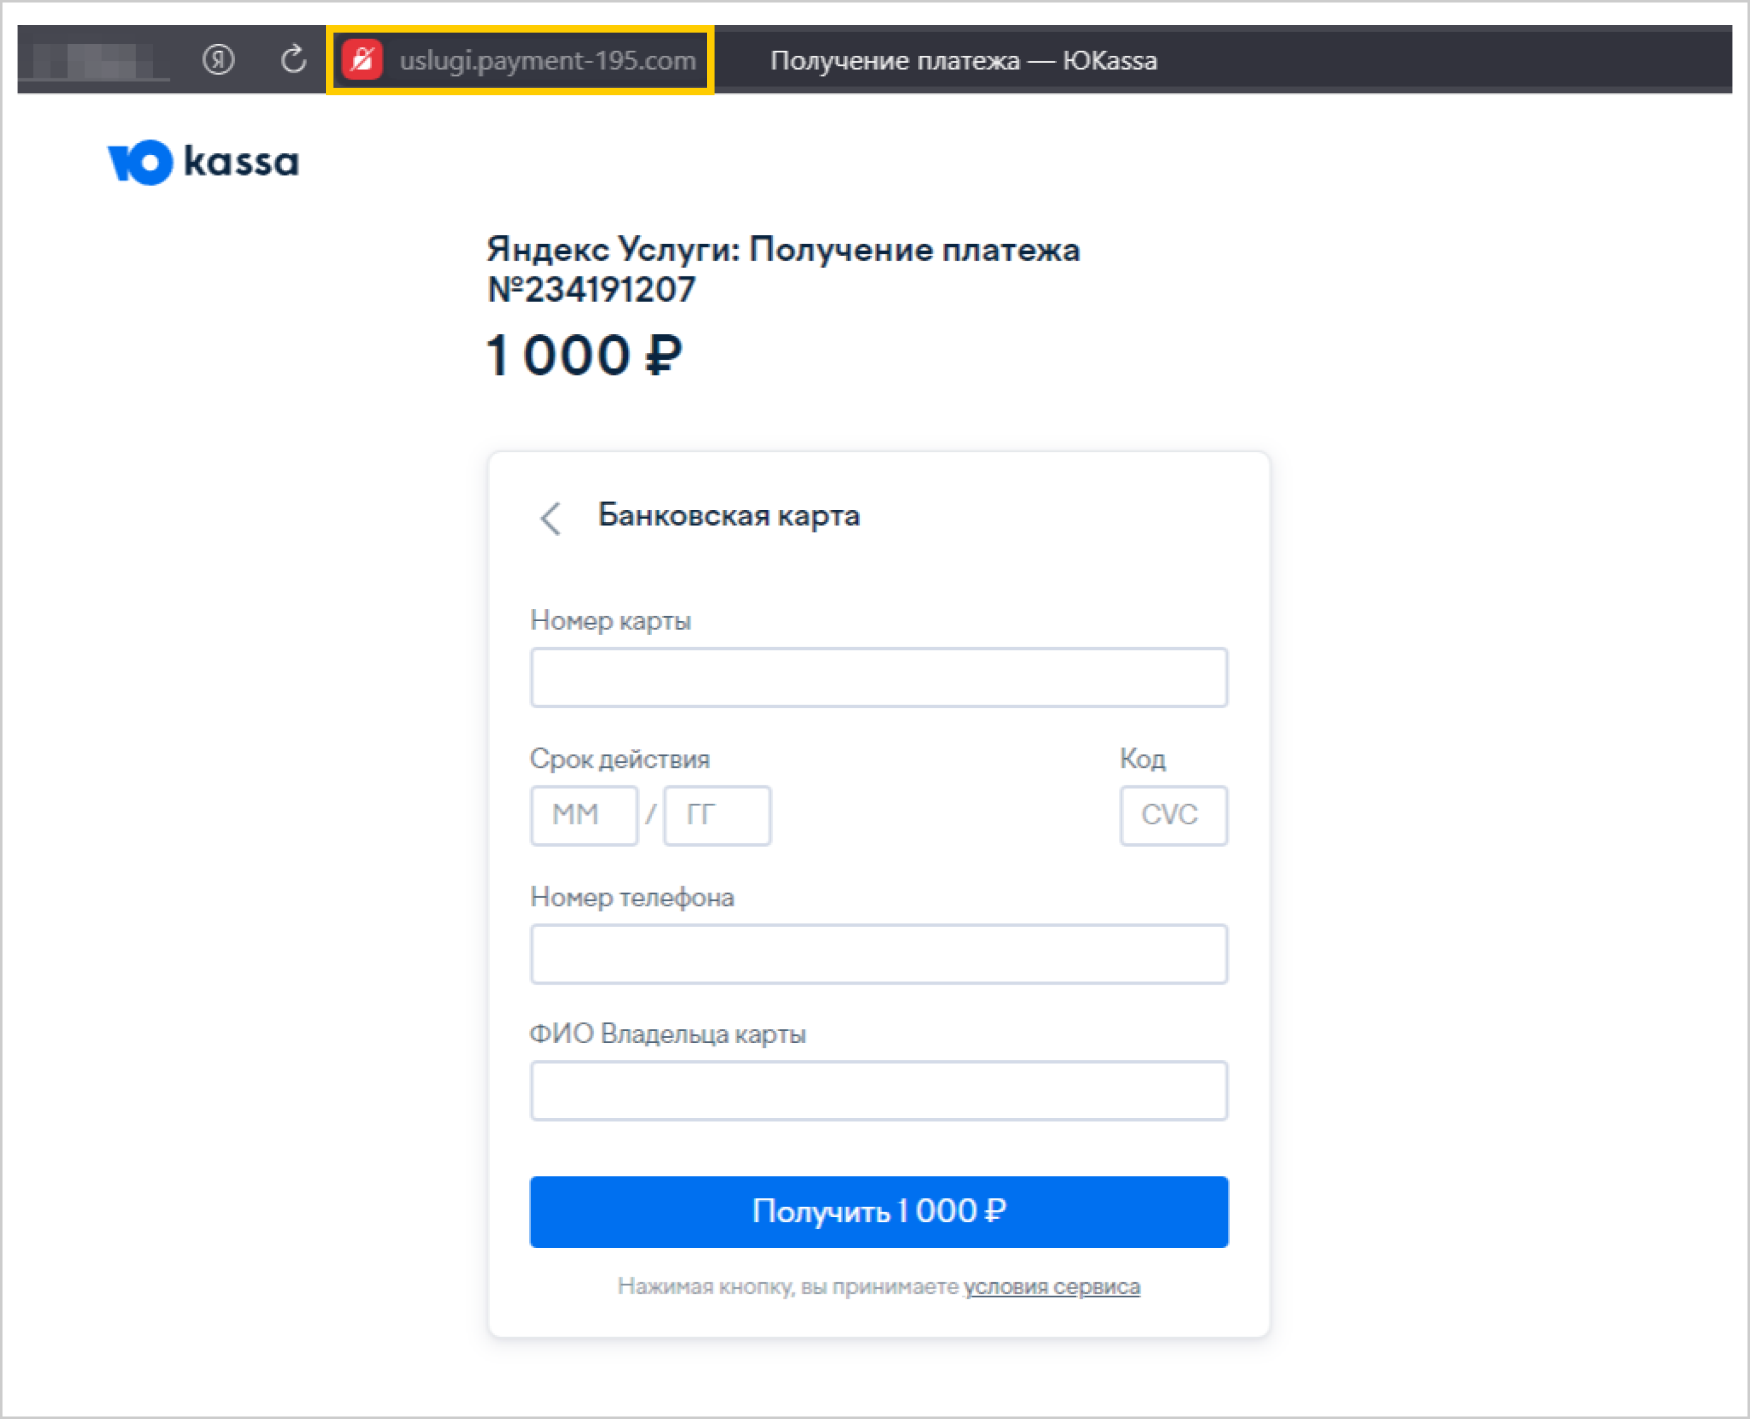Focus the ФИО Владельца карты field

879,1091
